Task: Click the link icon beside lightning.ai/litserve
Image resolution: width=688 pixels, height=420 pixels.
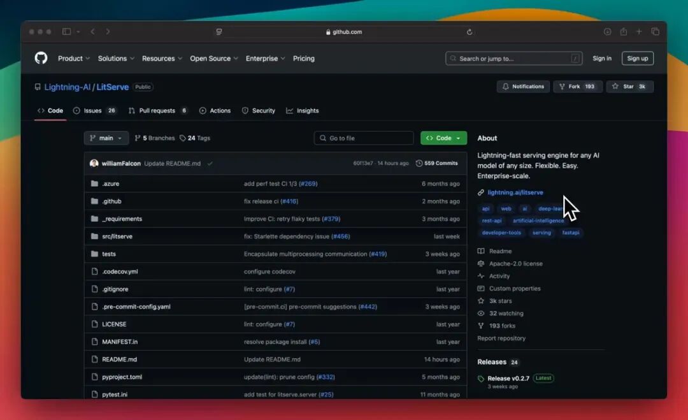Action: (481, 192)
